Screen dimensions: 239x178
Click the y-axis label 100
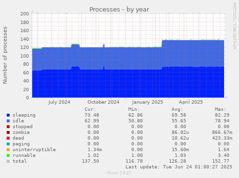[x=25, y=56]
